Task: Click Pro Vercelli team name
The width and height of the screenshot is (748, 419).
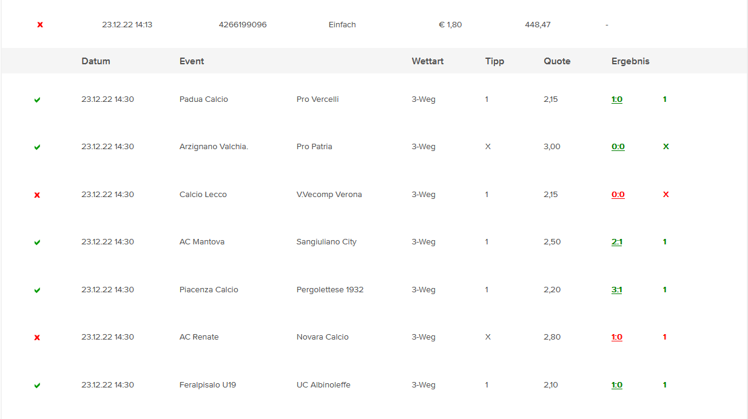Action: coord(318,99)
